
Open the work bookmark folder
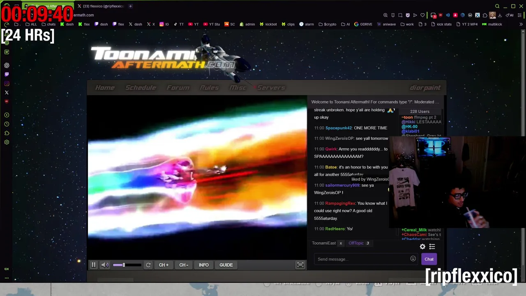point(407,24)
